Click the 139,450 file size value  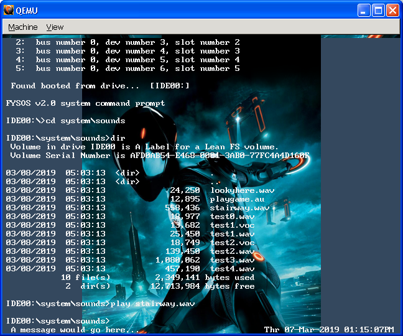[x=182, y=251]
